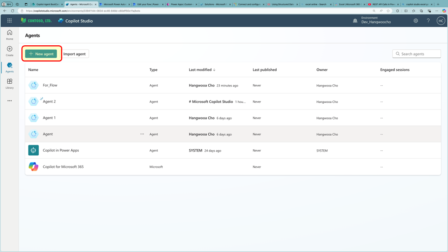Open a new browser tab with plus
Viewport: 448px width, 252px height.
pos(438,4)
